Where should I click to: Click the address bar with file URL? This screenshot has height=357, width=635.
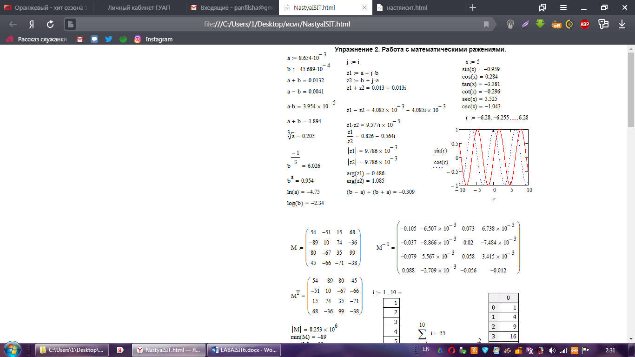point(277,24)
